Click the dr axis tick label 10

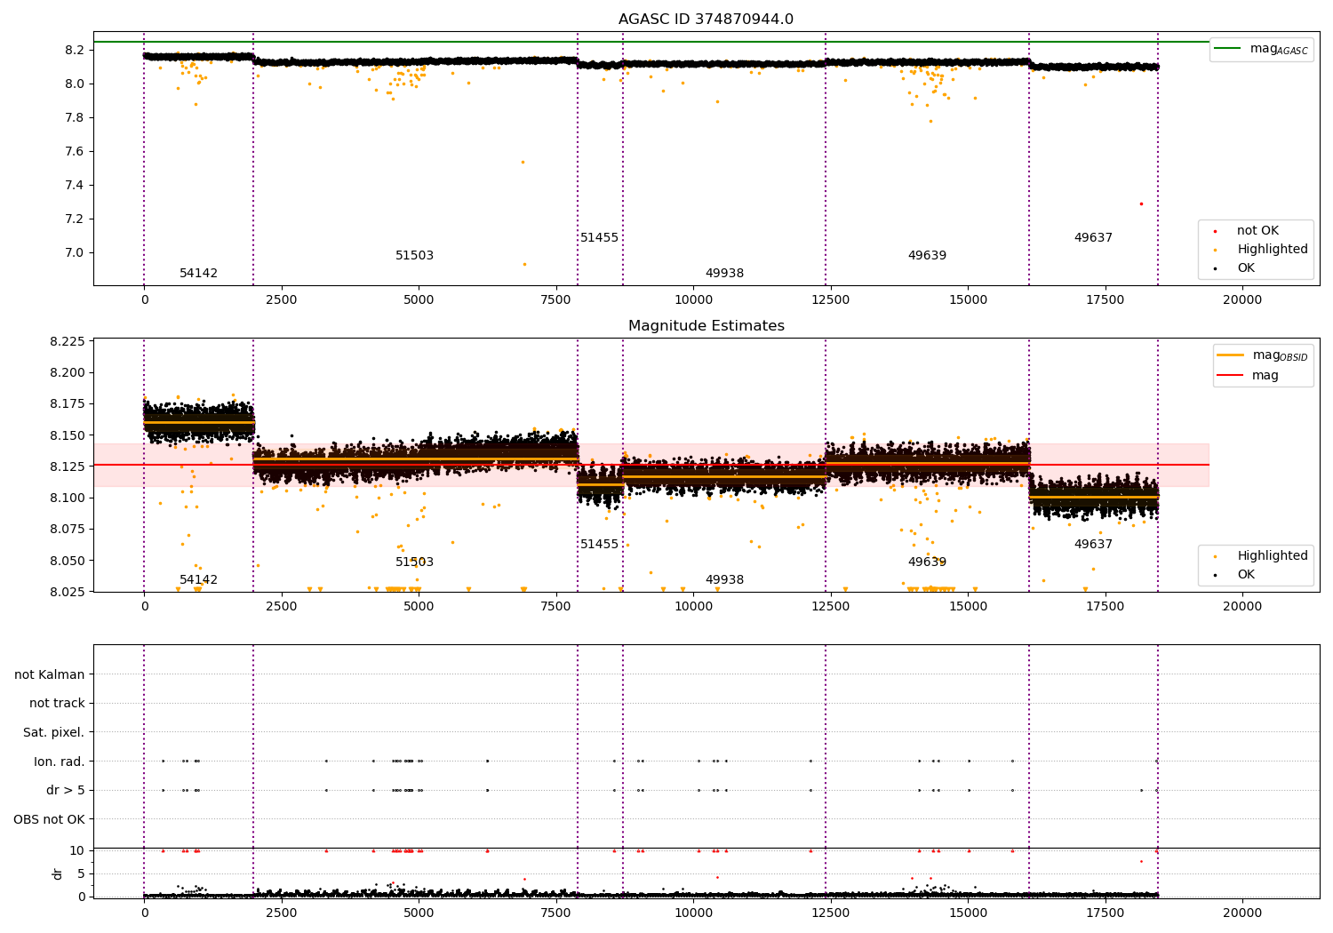[x=77, y=850]
